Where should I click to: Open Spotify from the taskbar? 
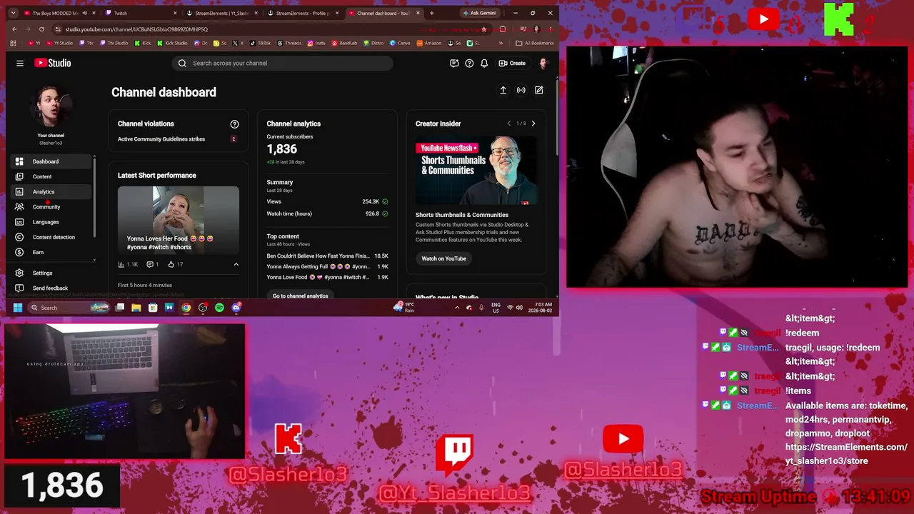219,308
